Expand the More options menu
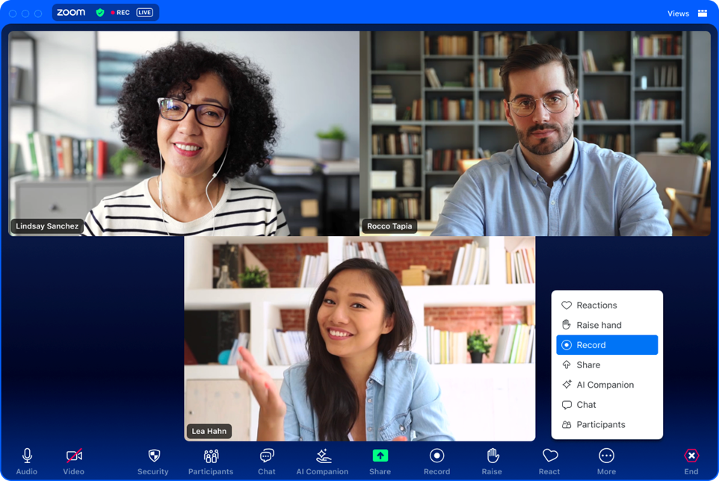This screenshot has width=719, height=481. (606, 456)
